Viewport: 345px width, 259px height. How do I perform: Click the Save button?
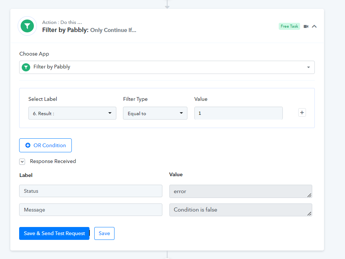[x=104, y=233]
